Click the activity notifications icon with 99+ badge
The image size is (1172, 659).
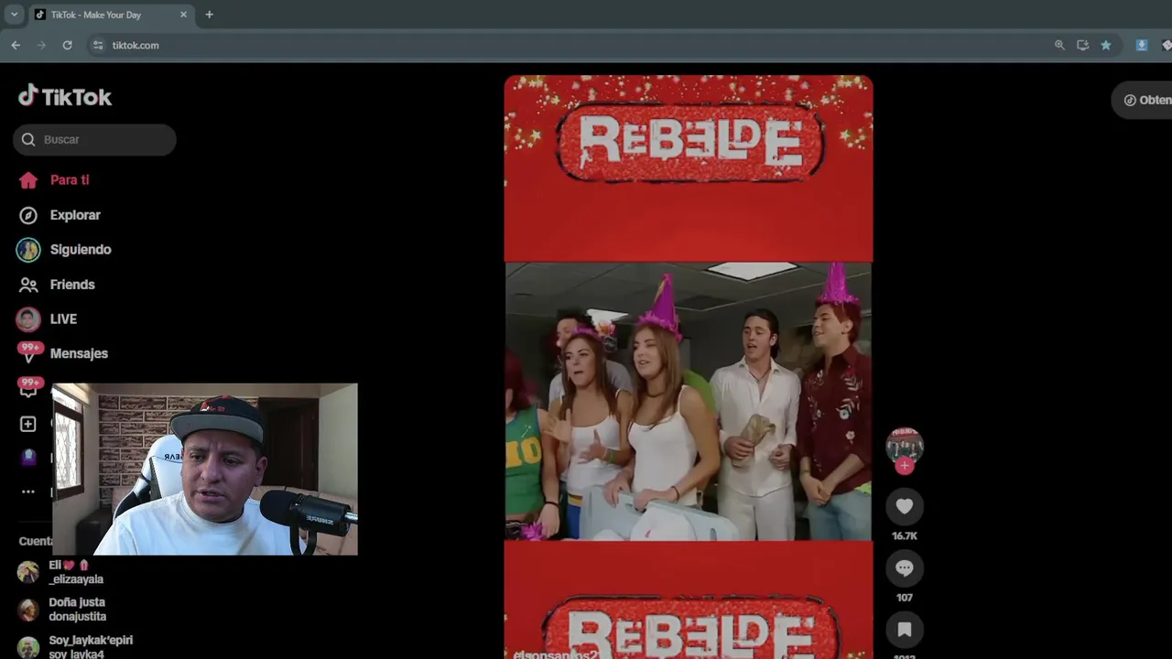coord(28,388)
